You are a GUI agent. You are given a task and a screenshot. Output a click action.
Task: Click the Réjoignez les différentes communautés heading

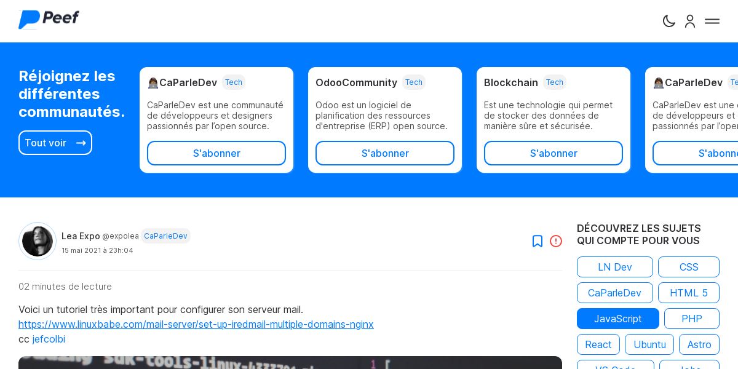(x=71, y=94)
